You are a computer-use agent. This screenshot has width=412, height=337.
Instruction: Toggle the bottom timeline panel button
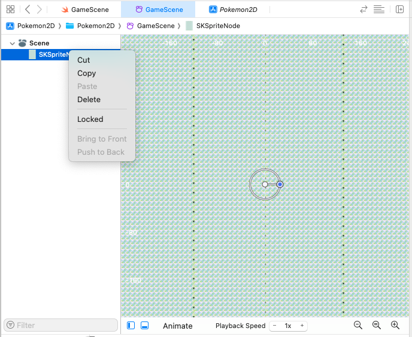pos(144,326)
